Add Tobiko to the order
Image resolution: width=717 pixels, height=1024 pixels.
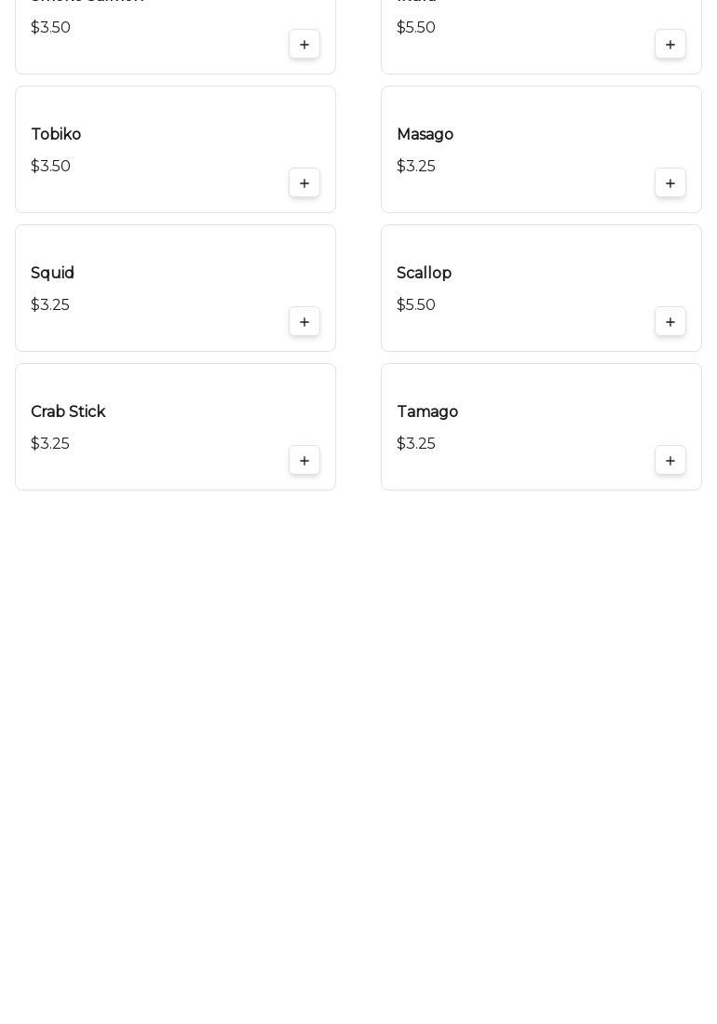click(304, 183)
